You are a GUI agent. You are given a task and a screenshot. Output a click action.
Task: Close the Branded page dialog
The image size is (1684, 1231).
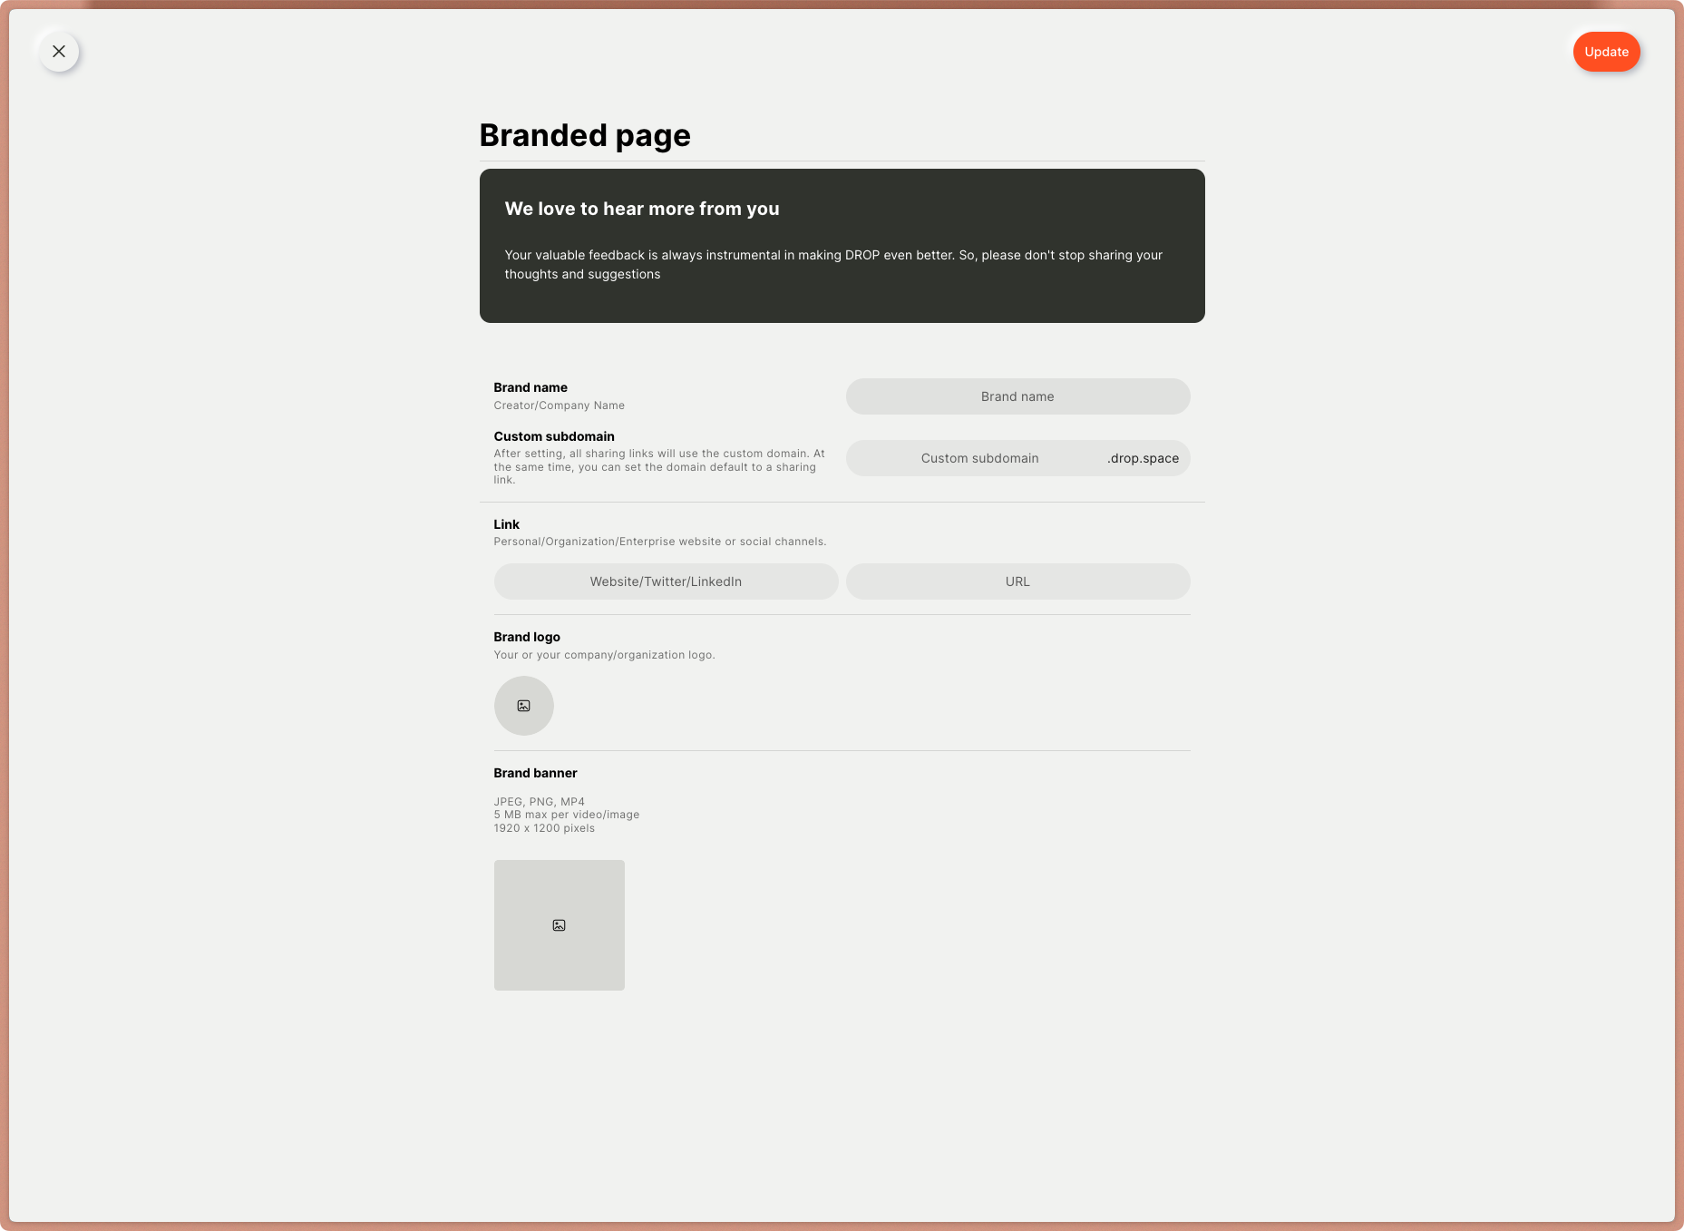[x=59, y=52]
